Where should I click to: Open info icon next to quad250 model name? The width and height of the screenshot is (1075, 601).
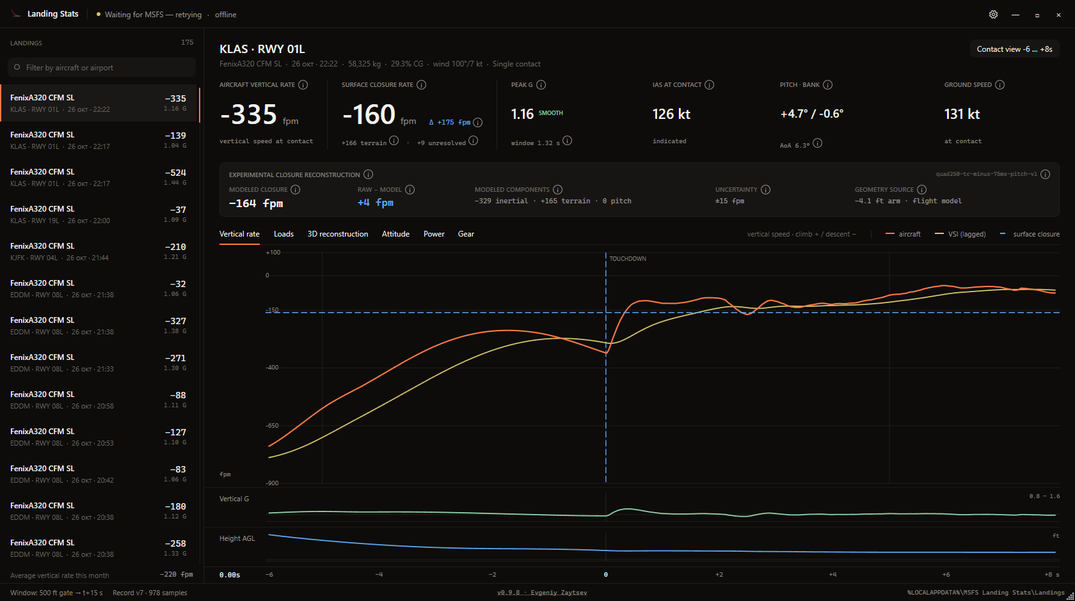(1046, 175)
